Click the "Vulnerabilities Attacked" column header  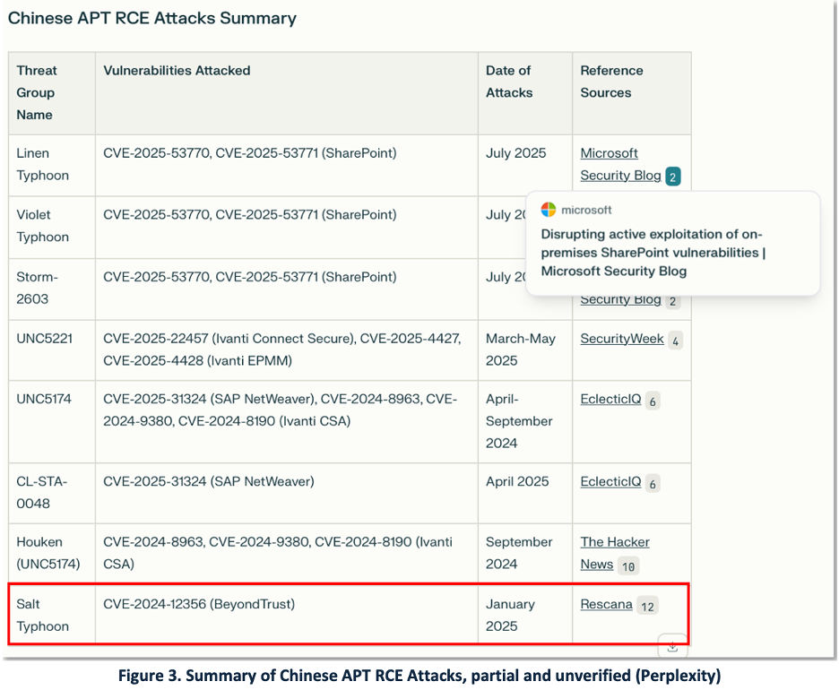click(287, 93)
